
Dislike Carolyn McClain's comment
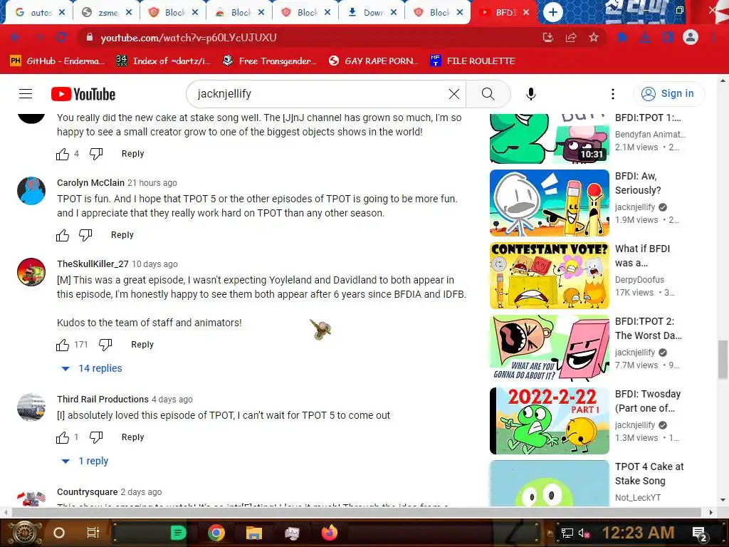pyautogui.click(x=85, y=235)
